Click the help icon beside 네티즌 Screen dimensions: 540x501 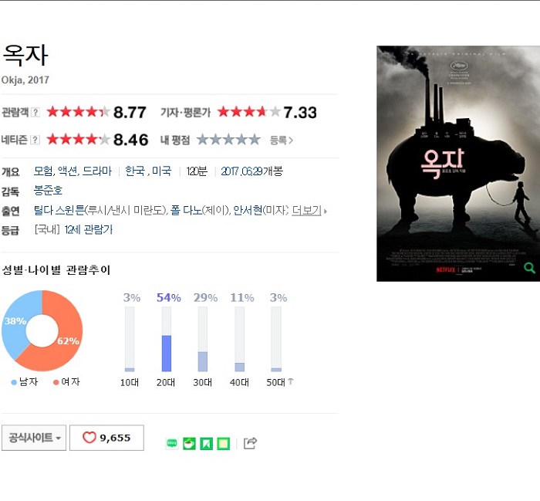coord(35,140)
